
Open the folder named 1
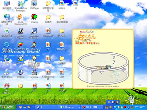pos(21,87)
